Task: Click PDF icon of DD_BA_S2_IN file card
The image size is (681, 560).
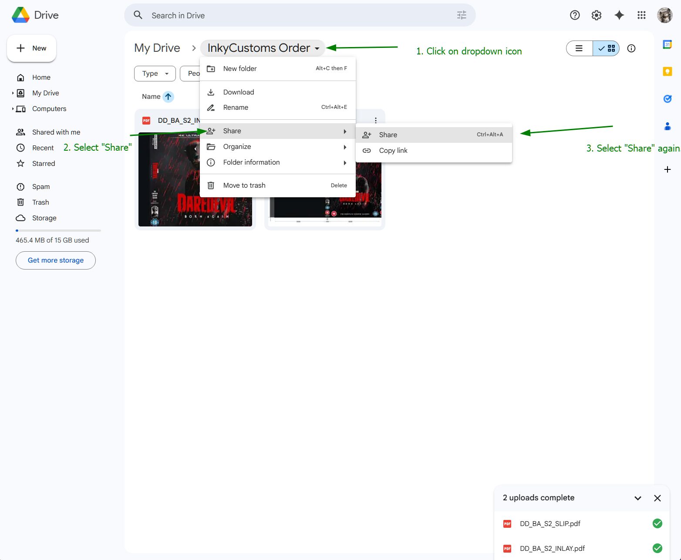Action: click(x=146, y=121)
